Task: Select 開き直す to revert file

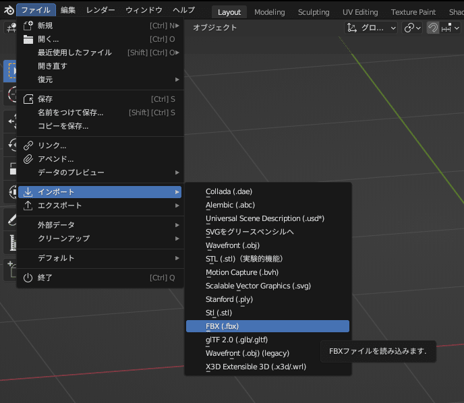Action: [100, 66]
